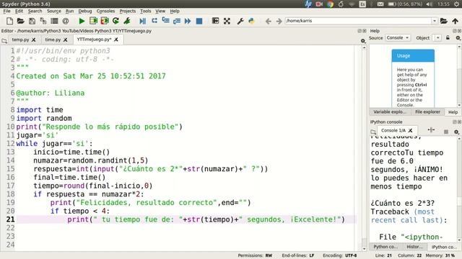Open the Tools menu
462x259 pixels.
click(x=145, y=11)
